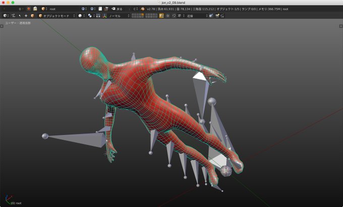Click the メモリ:366.75M statistic

pyautogui.click(x=269, y=9)
